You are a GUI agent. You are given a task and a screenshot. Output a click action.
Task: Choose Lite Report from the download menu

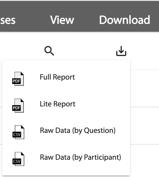66,105
